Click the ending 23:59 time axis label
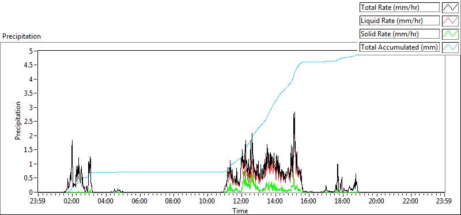 444,202
